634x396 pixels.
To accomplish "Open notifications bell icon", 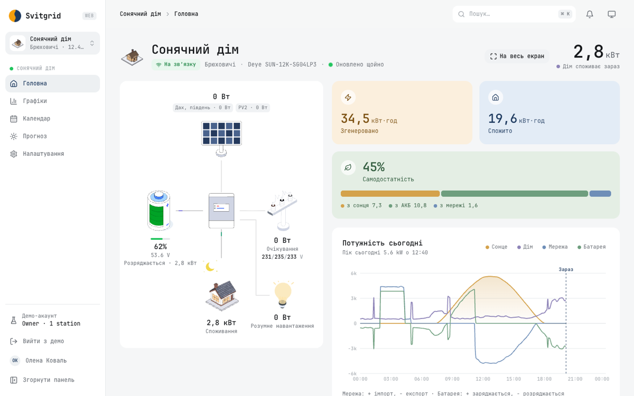I will click(x=590, y=14).
